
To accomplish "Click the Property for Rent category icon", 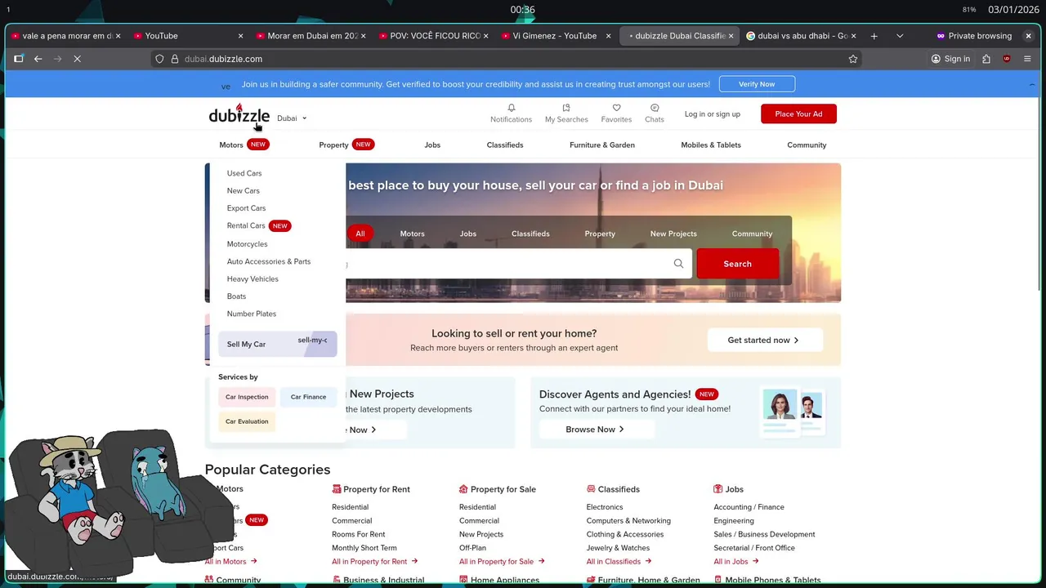I will (337, 489).
